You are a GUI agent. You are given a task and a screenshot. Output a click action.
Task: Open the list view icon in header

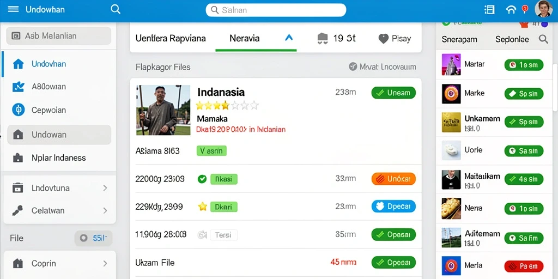[x=490, y=10]
